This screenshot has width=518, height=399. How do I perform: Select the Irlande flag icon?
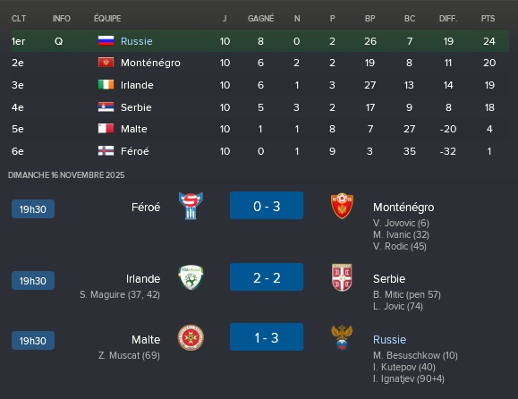pyautogui.click(x=106, y=85)
